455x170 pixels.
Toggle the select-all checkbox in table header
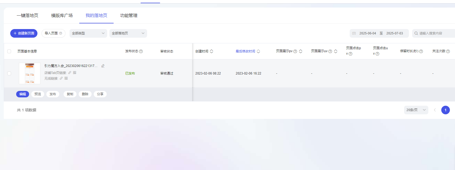pyautogui.click(x=9, y=51)
